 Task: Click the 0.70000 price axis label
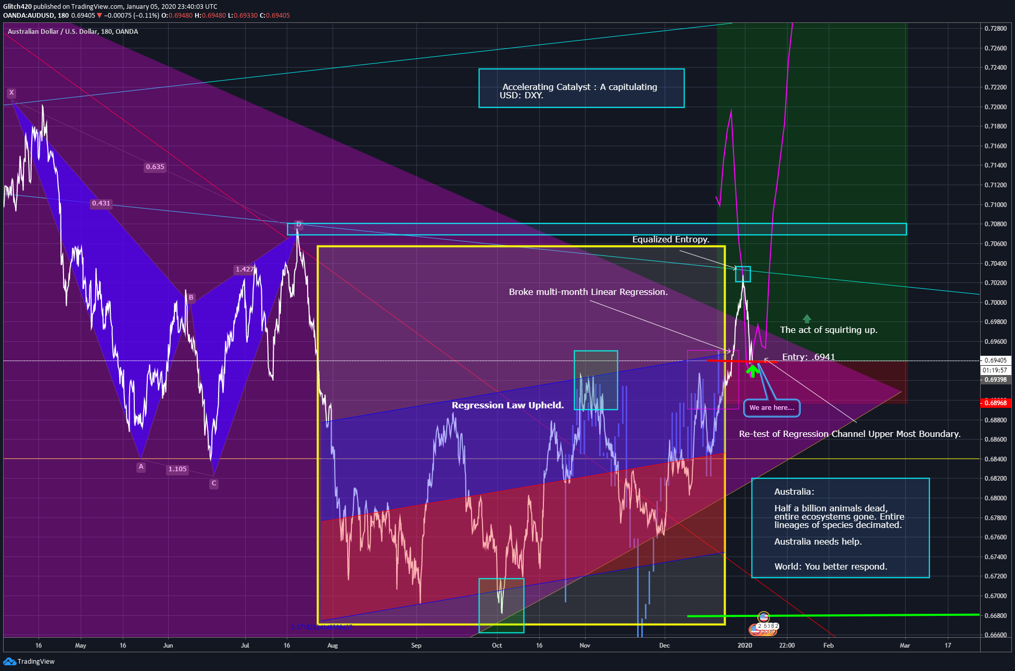995,302
